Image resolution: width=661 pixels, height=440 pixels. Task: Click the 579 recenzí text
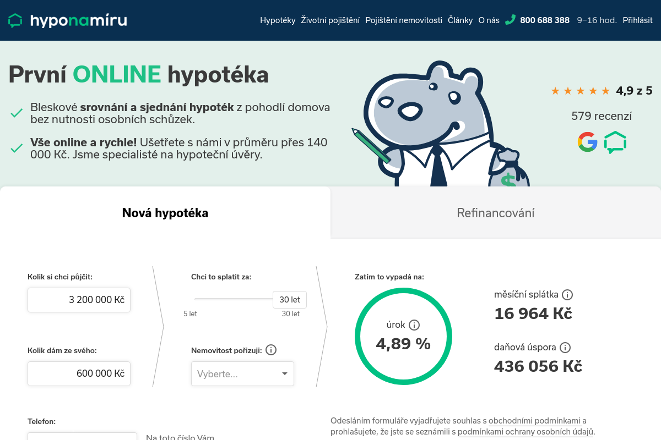(602, 116)
